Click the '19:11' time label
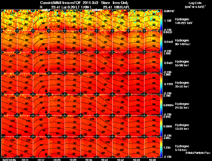 point(25,160)
